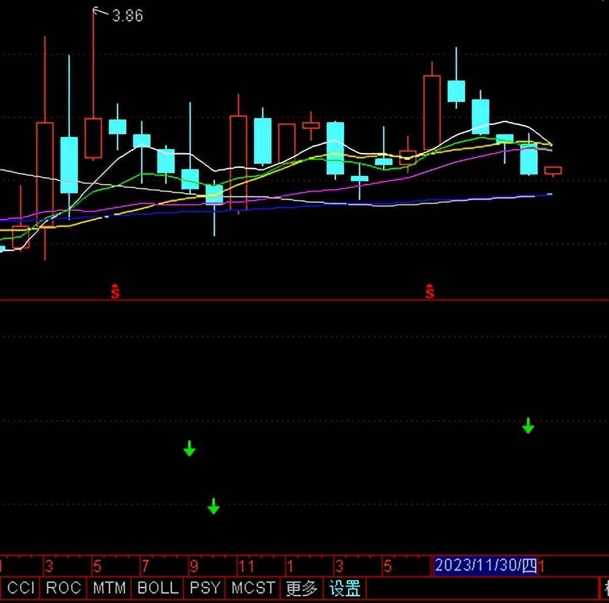
Task: Click the 3.86 high price label
Action: point(128,16)
